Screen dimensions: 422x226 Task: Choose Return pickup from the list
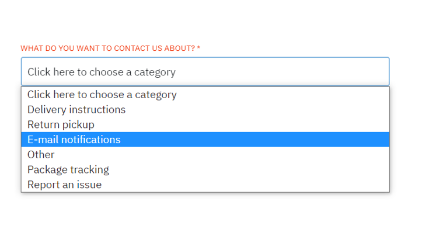pos(205,125)
